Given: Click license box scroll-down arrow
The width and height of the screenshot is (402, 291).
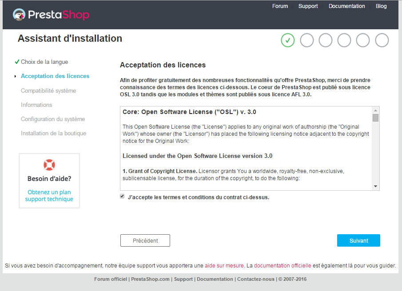Looking at the screenshot, I should pos(376,186).
